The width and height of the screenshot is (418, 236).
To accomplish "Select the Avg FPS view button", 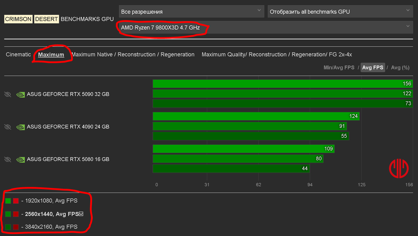I will (373, 67).
